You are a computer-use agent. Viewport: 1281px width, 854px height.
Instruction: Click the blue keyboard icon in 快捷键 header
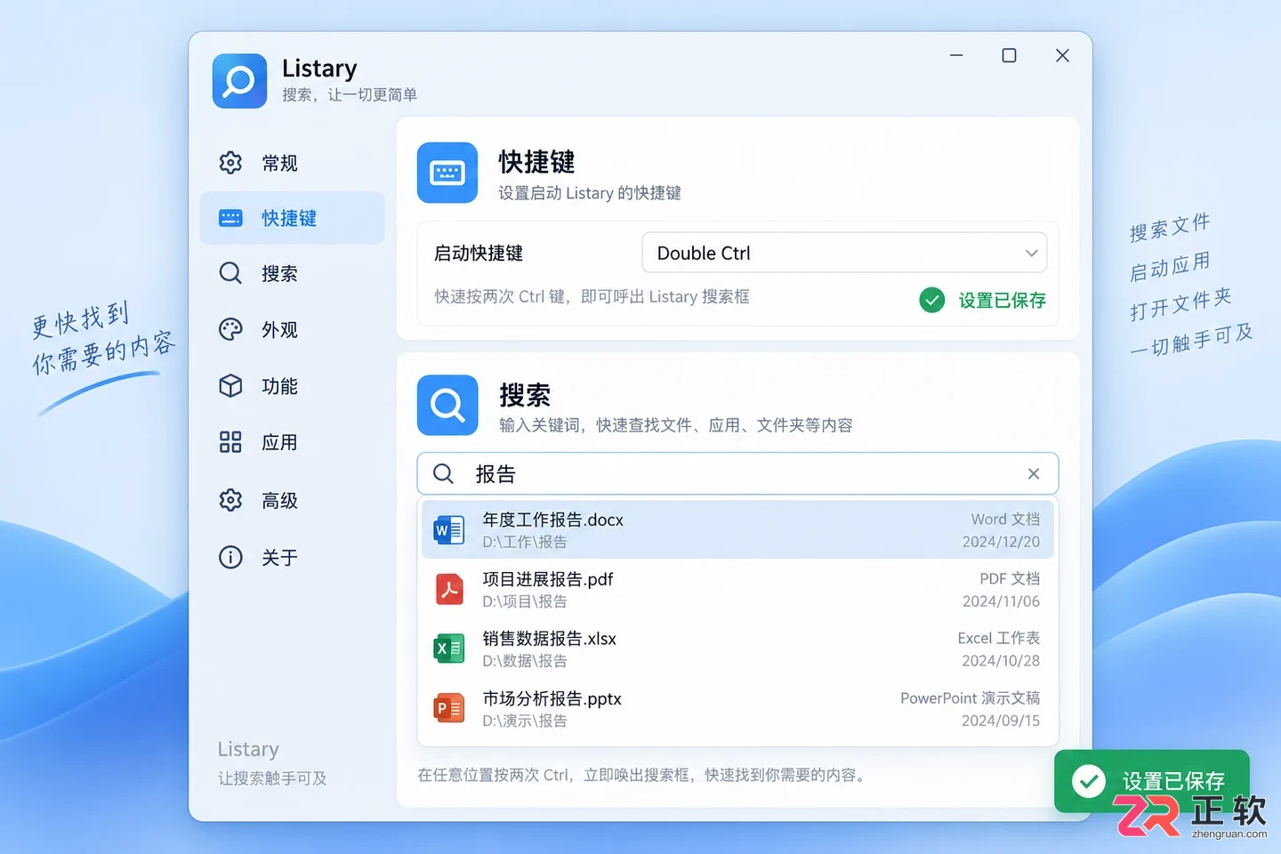click(x=447, y=173)
